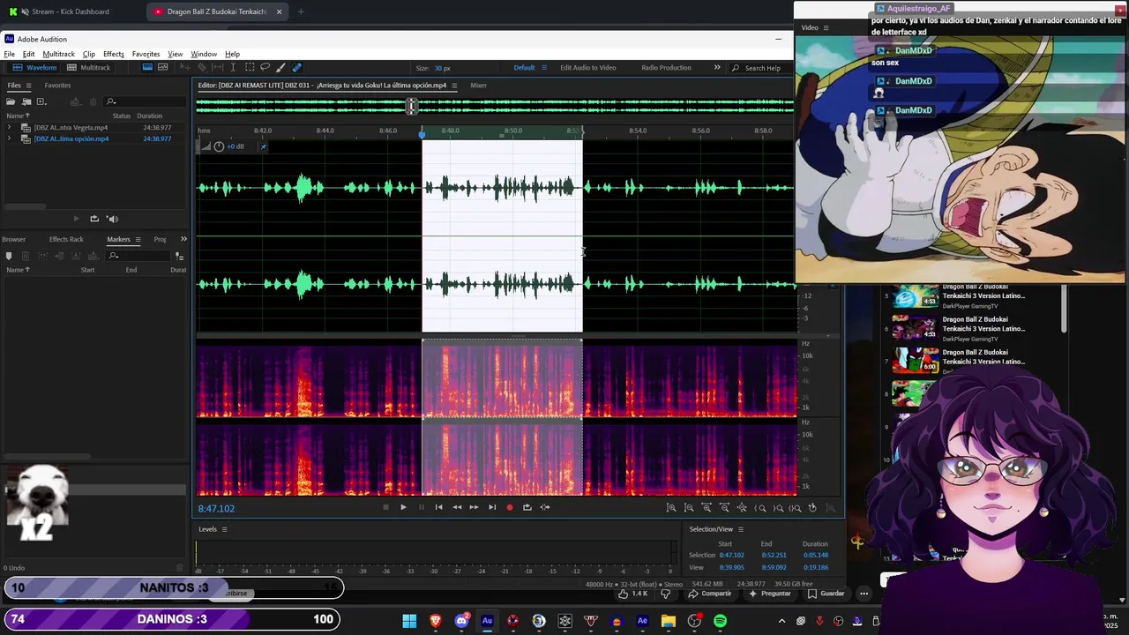
Task: Click the Compartir button in browser window
Action: pos(710,594)
